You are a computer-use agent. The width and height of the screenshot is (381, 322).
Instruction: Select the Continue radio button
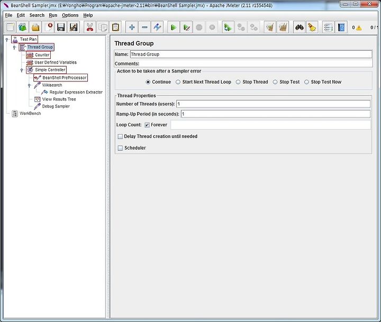[148, 82]
